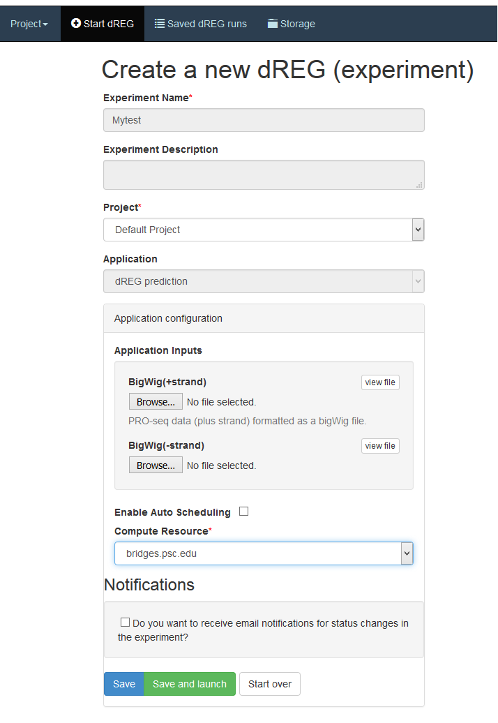Enable Auto Scheduling checkbox
This screenshot has height=723, width=498.
coord(243,512)
